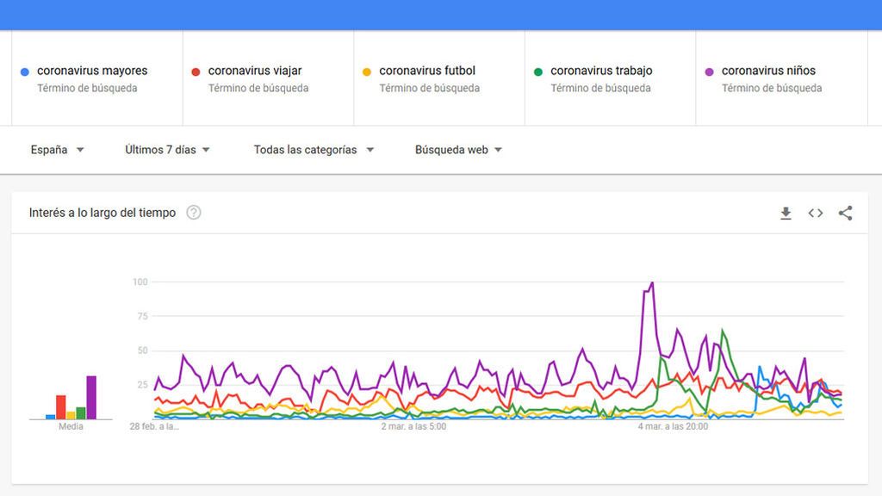Select the coronavirus mayores search term
Viewport: 882px width, 496px height.
(92, 71)
